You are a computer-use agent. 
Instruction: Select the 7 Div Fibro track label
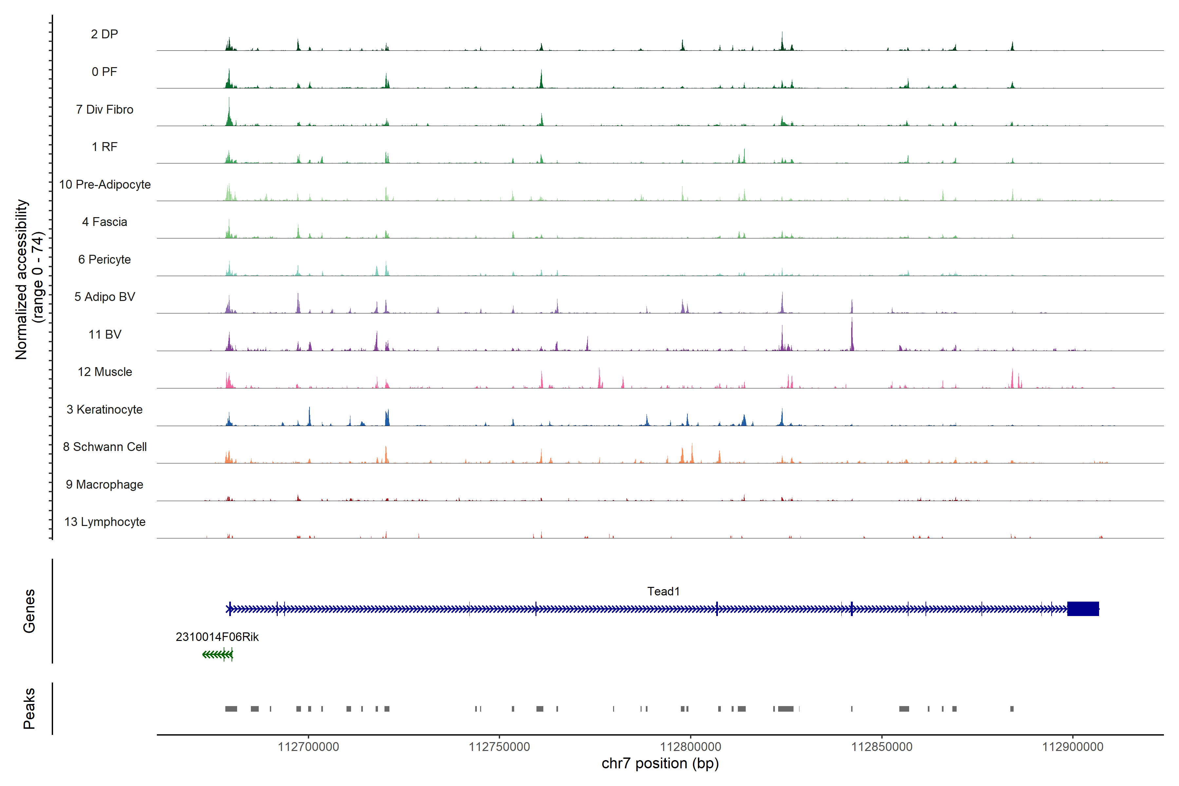(104, 109)
